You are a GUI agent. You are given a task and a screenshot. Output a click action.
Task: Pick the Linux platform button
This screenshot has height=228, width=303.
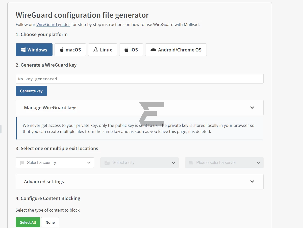pos(103,50)
